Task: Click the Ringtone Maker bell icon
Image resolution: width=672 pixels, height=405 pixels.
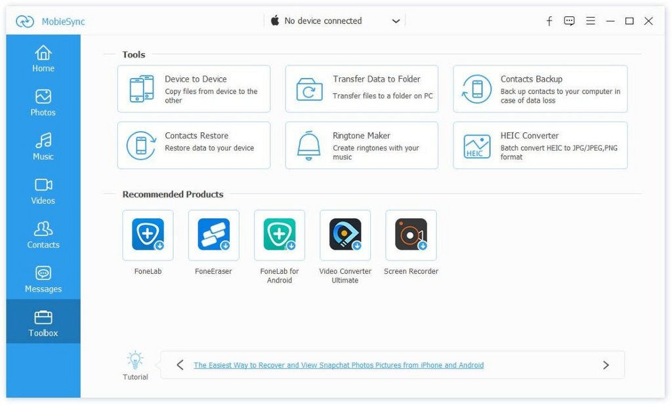Action: pos(308,145)
